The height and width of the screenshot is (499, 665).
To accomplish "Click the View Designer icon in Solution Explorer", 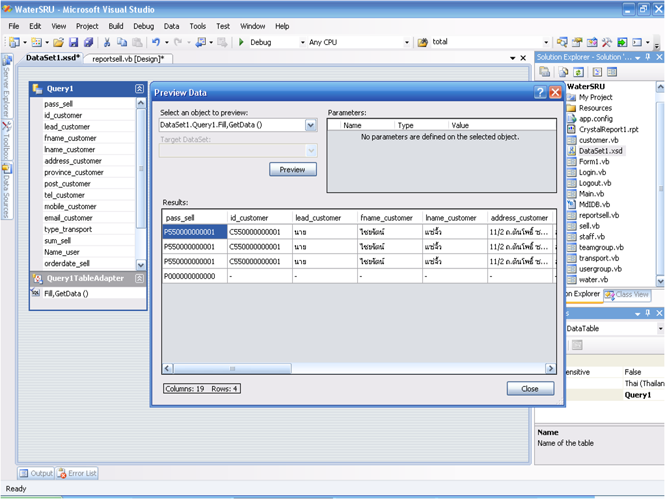I will (x=612, y=72).
